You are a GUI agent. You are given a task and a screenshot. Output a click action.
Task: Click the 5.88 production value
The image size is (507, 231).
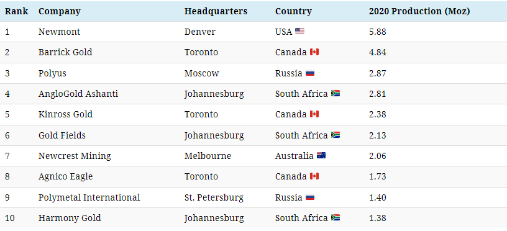378,32
